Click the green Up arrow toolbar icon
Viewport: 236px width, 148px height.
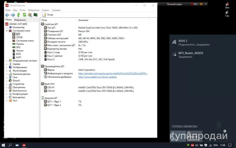[x=19, y=15]
